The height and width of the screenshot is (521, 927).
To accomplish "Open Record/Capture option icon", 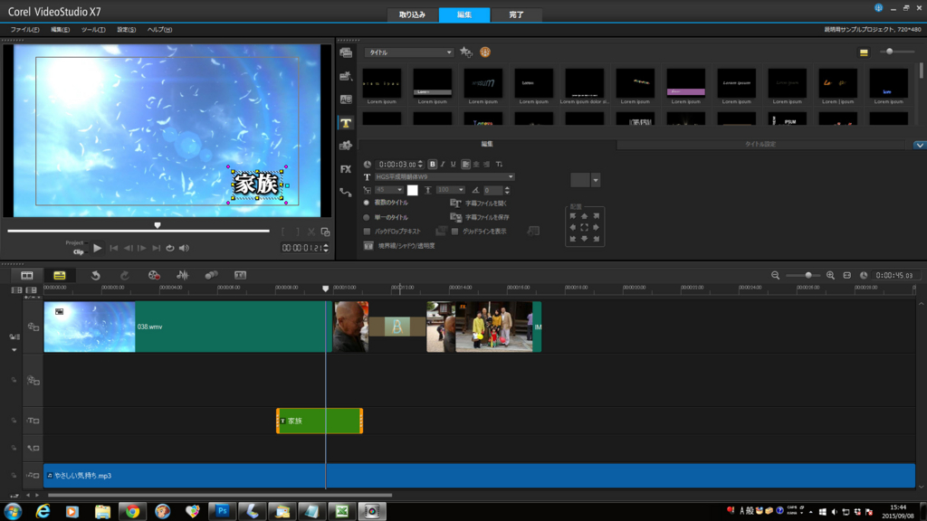I will (154, 275).
